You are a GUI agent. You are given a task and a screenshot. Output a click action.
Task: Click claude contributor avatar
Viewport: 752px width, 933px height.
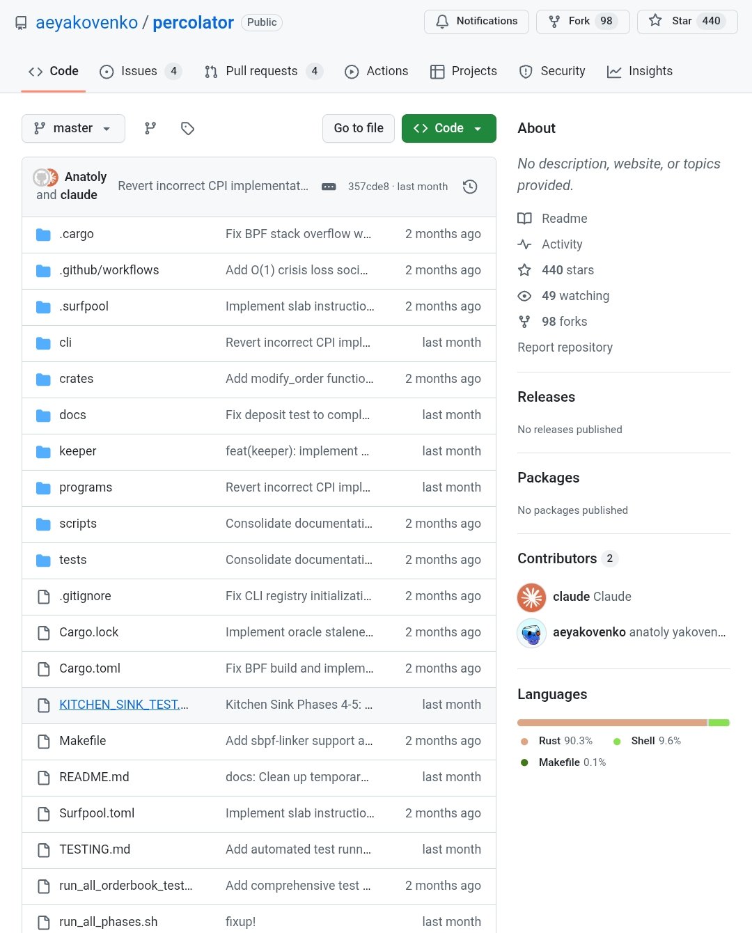tap(531, 597)
